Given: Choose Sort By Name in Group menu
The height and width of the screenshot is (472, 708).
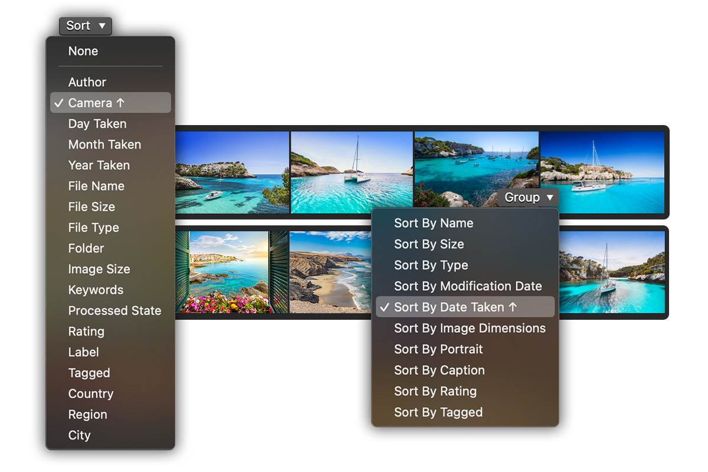Looking at the screenshot, I should (465, 223).
